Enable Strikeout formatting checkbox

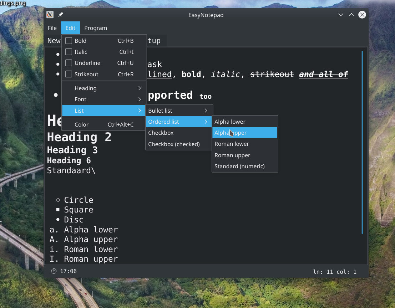point(69,75)
